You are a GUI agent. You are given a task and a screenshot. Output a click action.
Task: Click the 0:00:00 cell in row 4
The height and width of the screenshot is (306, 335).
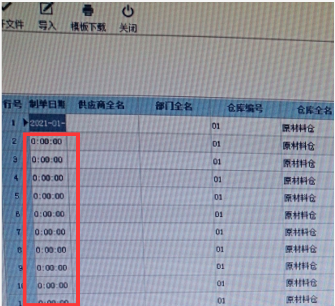point(48,178)
